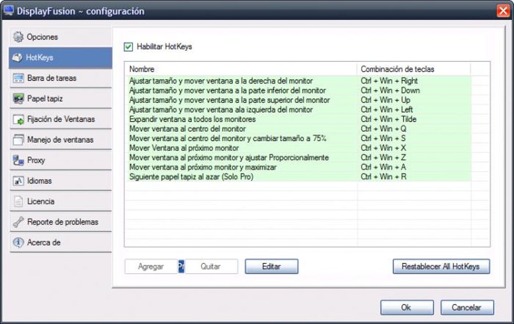Click the Opciones gear icon
This screenshot has height=324, width=514.
[18, 37]
